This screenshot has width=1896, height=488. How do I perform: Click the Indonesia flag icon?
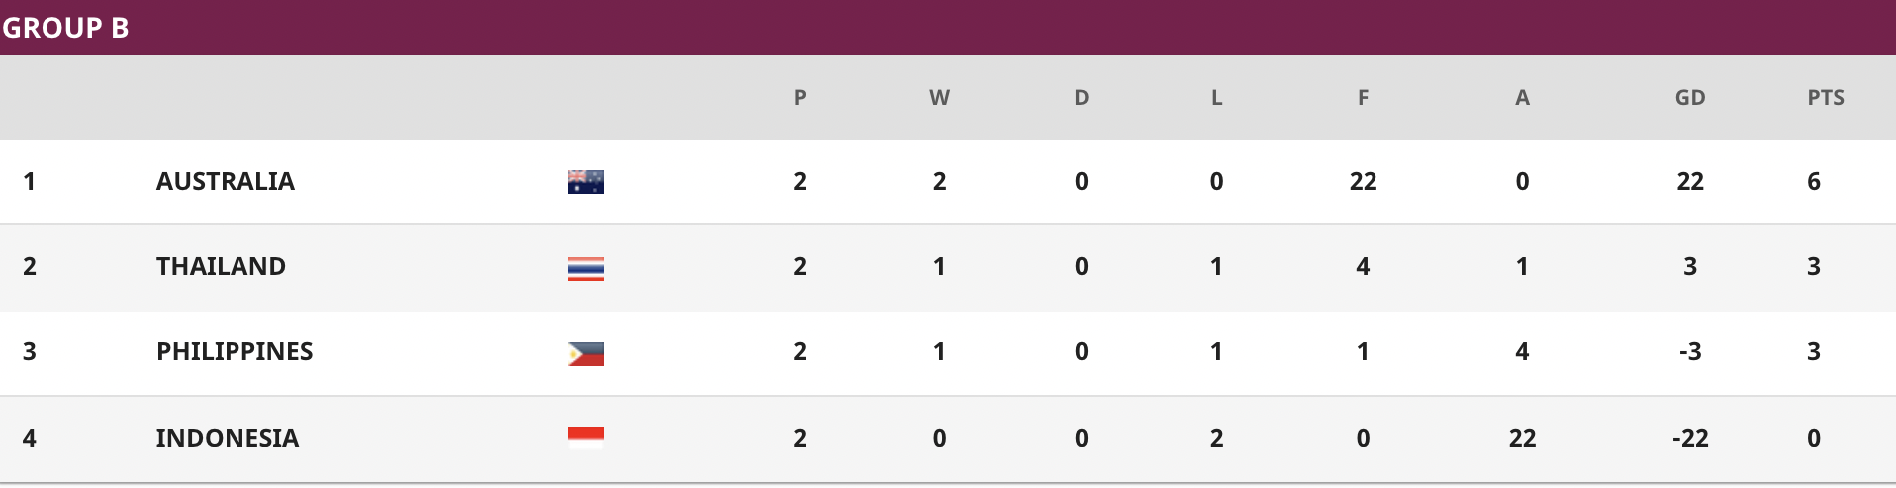point(586,439)
